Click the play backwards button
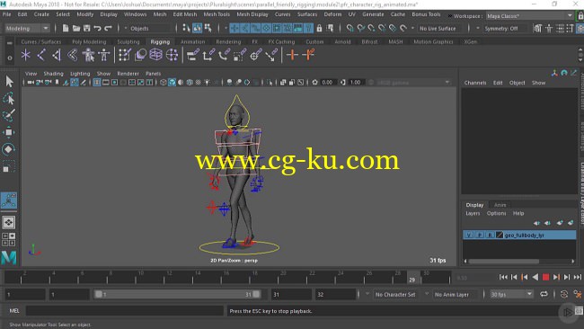584x329 pixels. point(535,277)
